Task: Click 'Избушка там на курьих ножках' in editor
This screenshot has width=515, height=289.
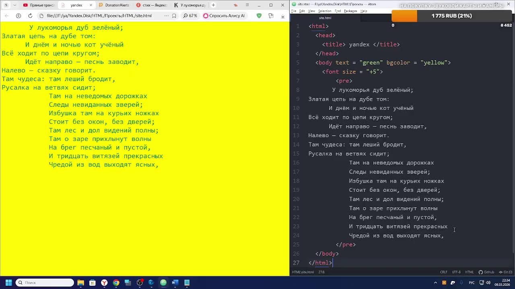Action: (x=397, y=181)
